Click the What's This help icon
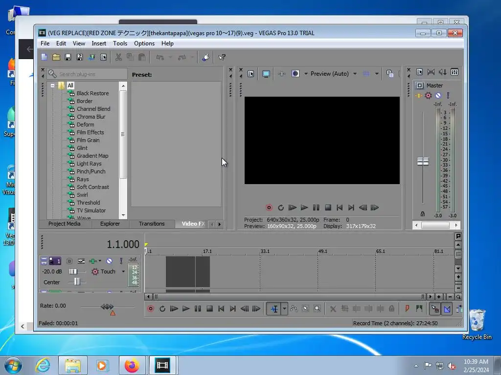This screenshot has width=501, height=375. 222,57
